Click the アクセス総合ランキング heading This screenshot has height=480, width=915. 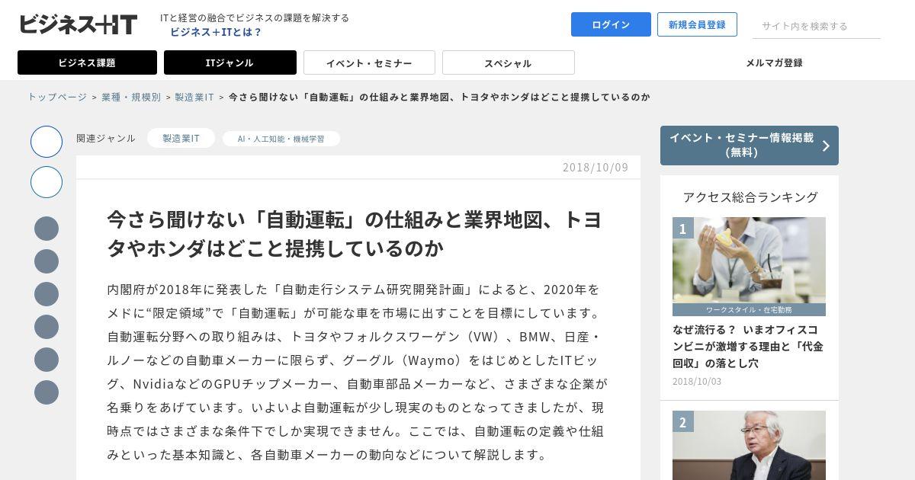pyautogui.click(x=750, y=197)
